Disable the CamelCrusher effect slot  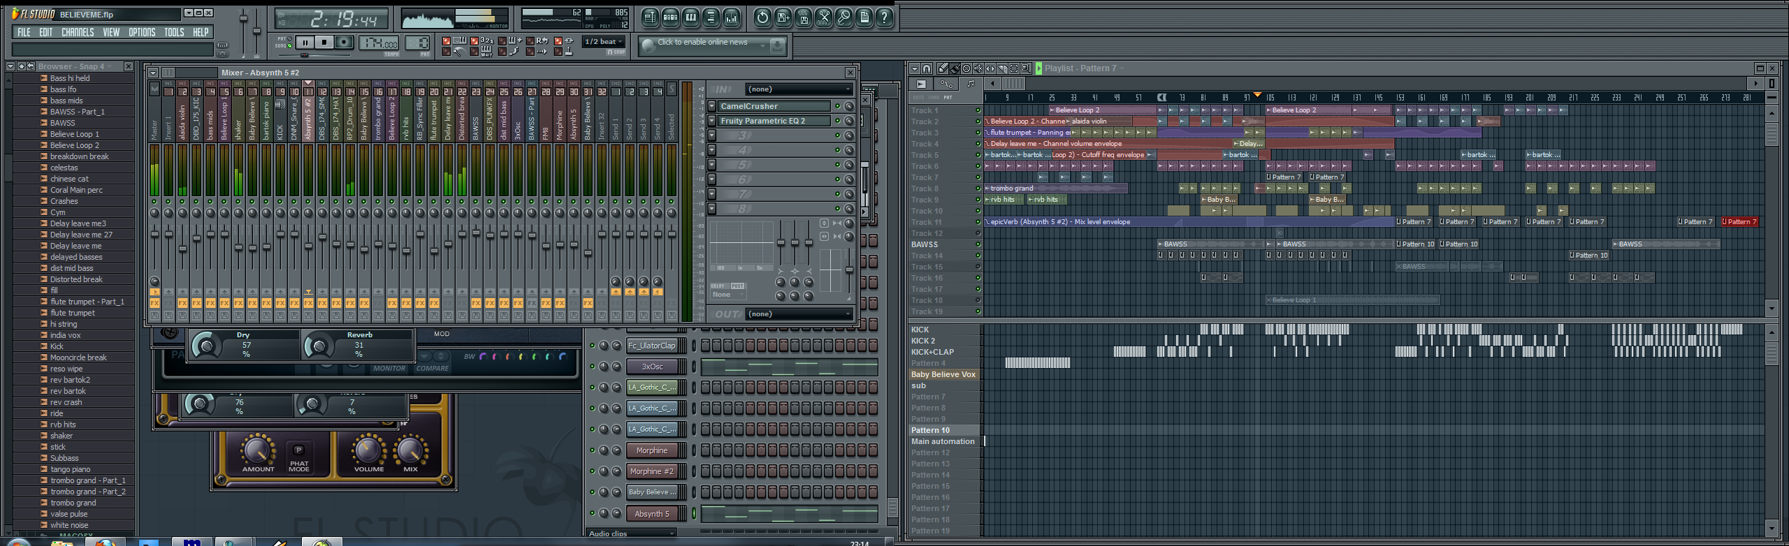coord(837,106)
